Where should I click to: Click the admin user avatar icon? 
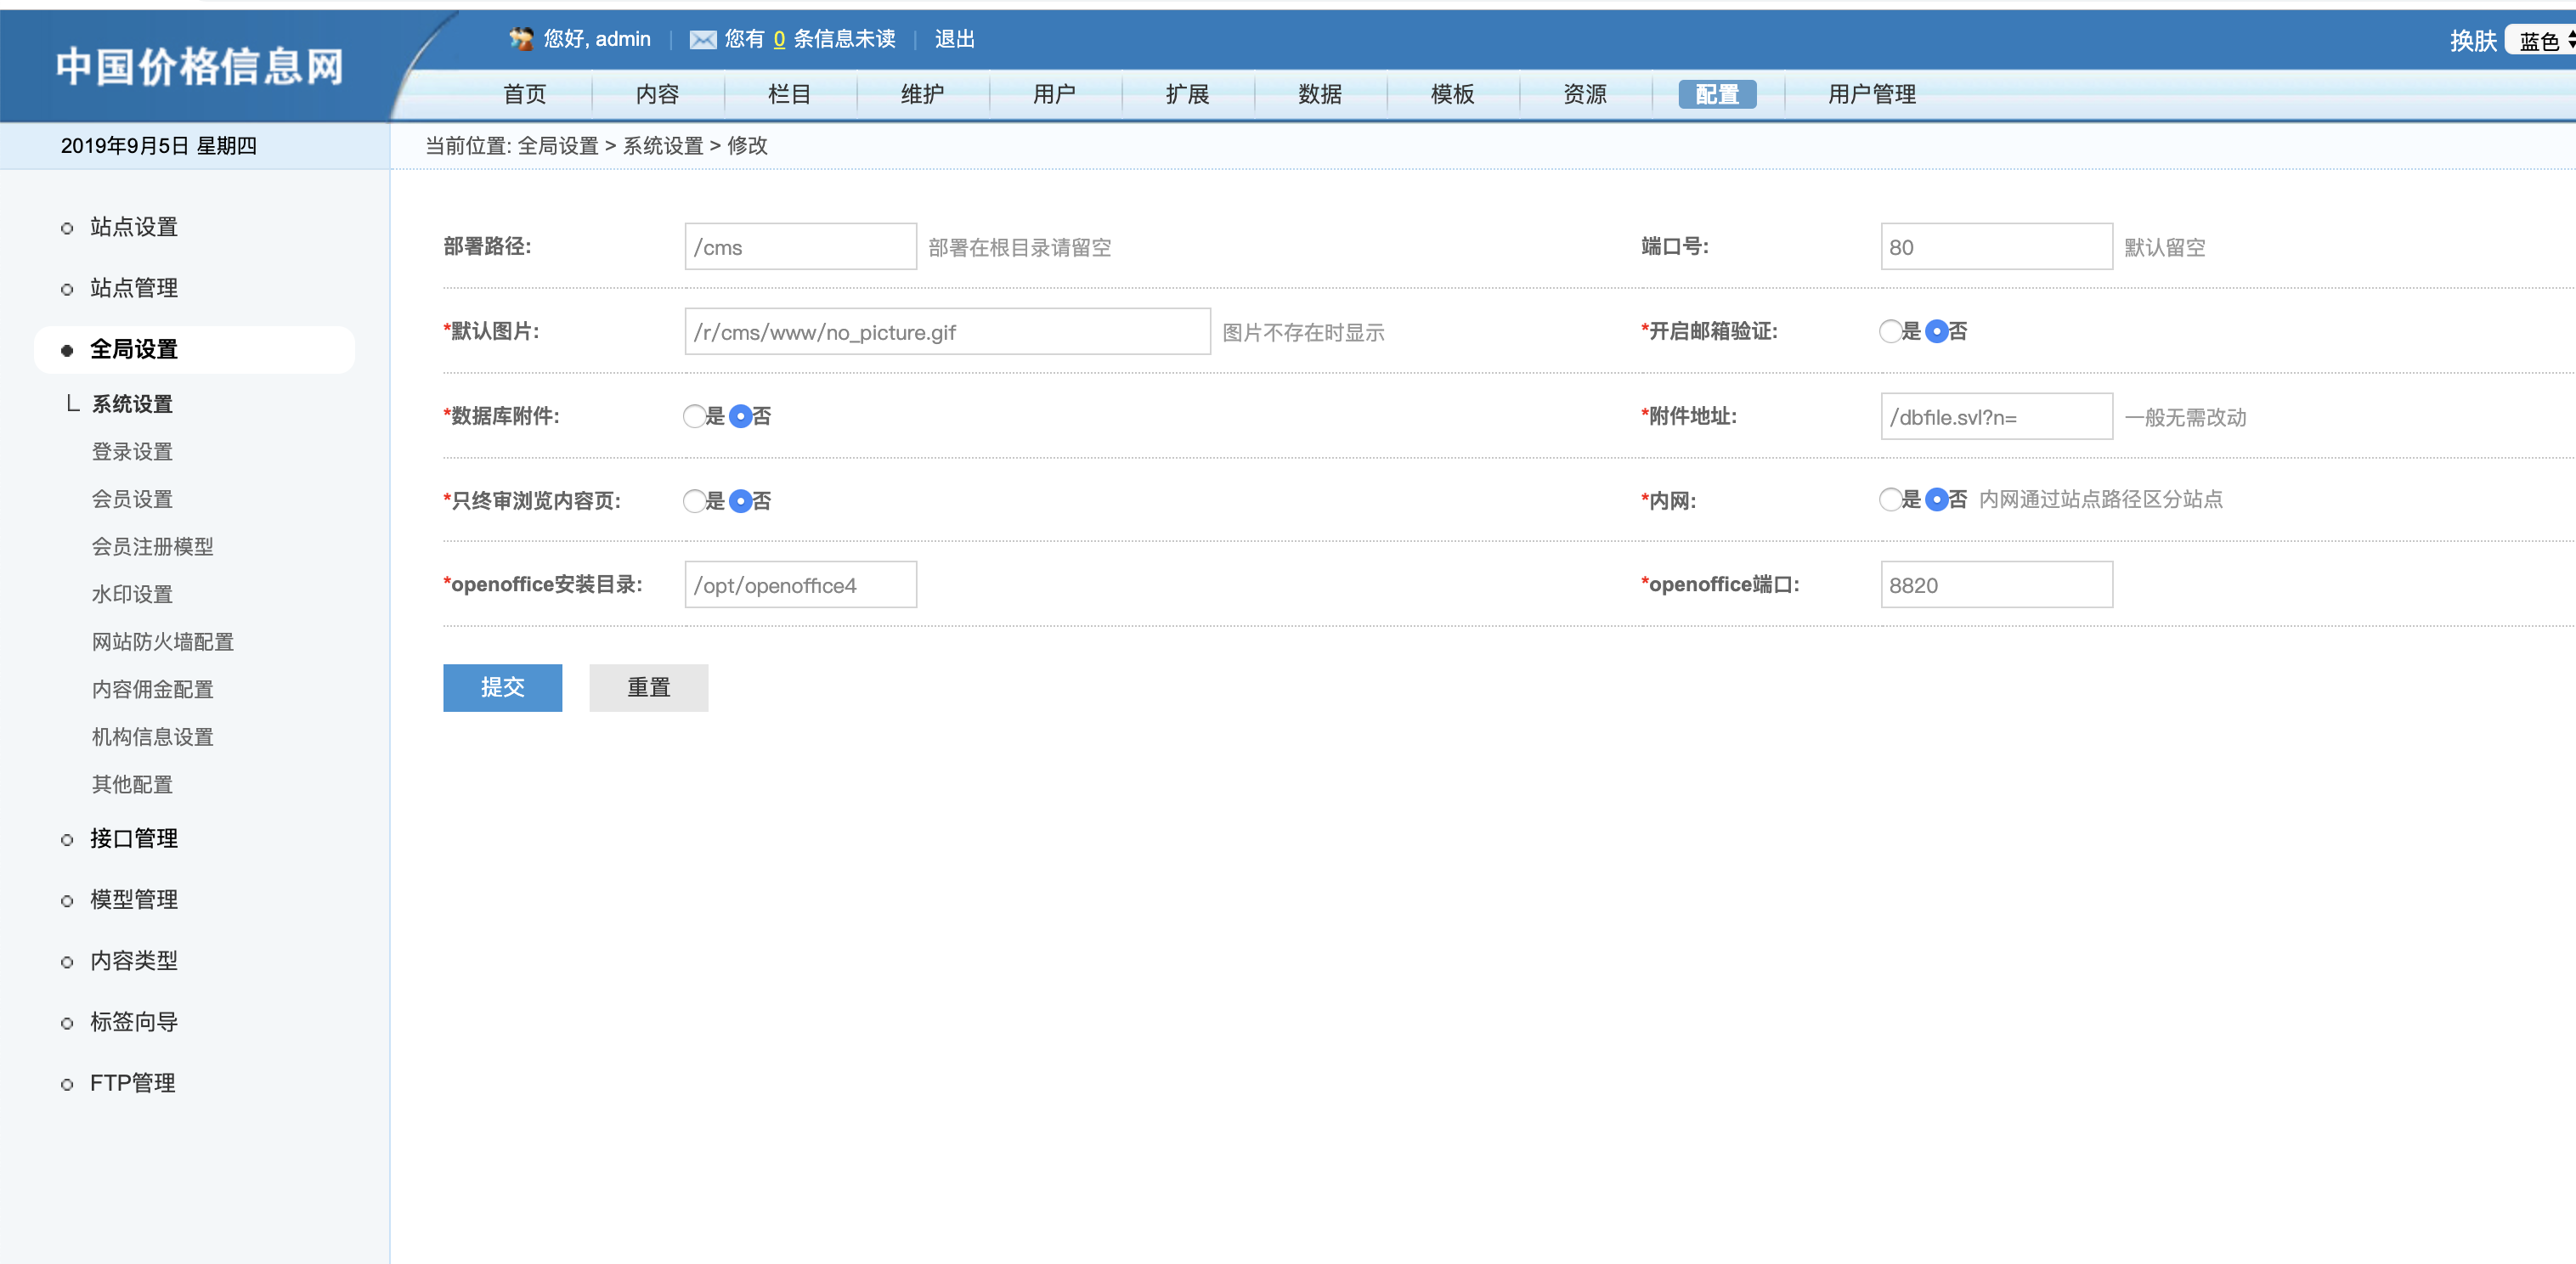[x=521, y=39]
